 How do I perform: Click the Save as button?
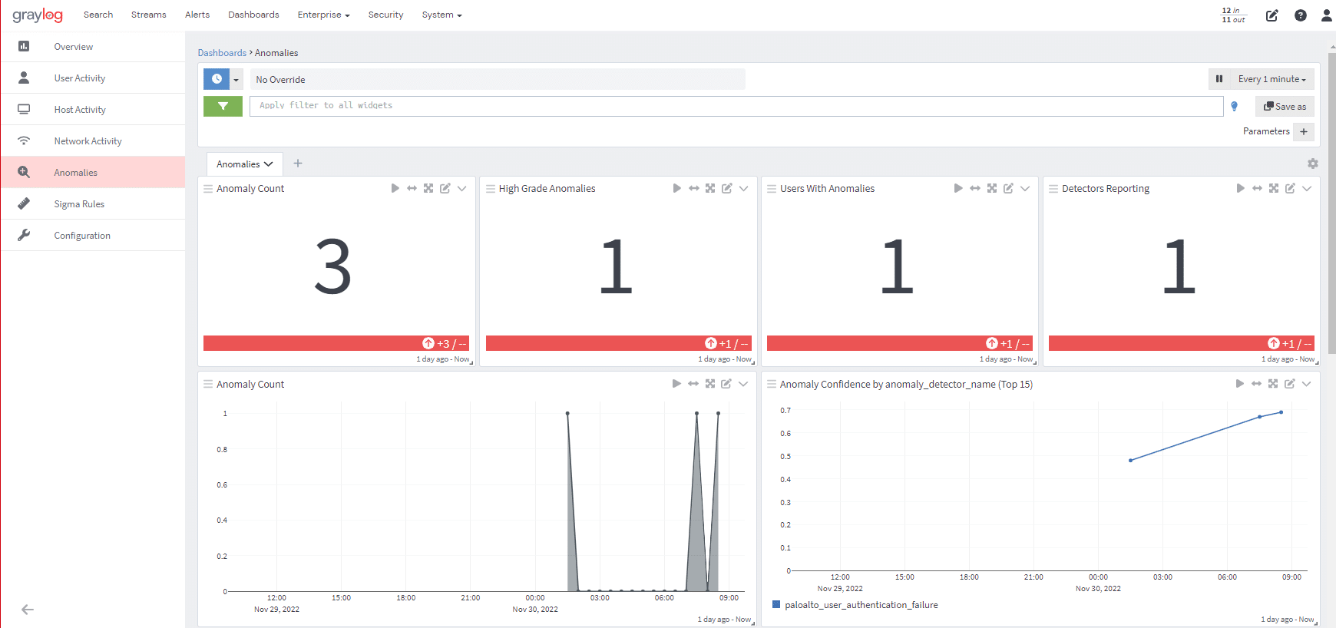pos(1285,107)
